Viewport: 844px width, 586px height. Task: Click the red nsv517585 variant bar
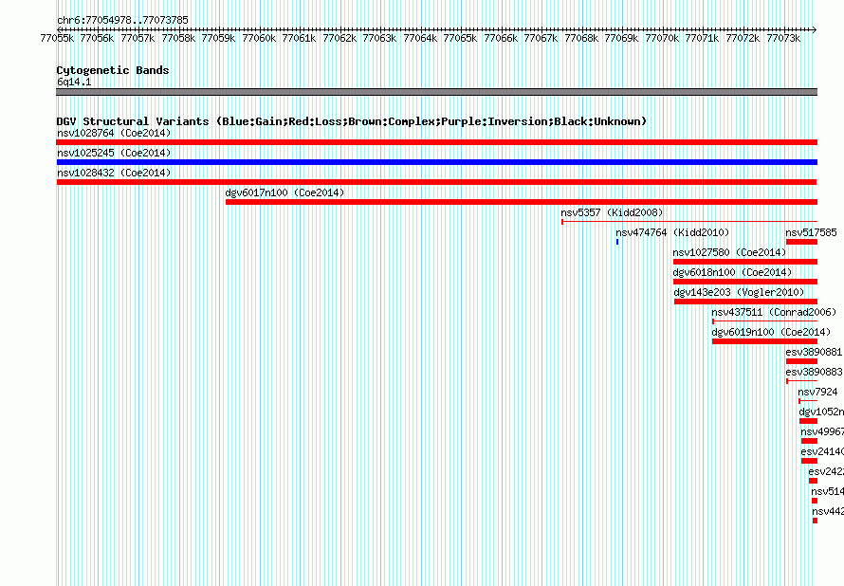[801, 242]
